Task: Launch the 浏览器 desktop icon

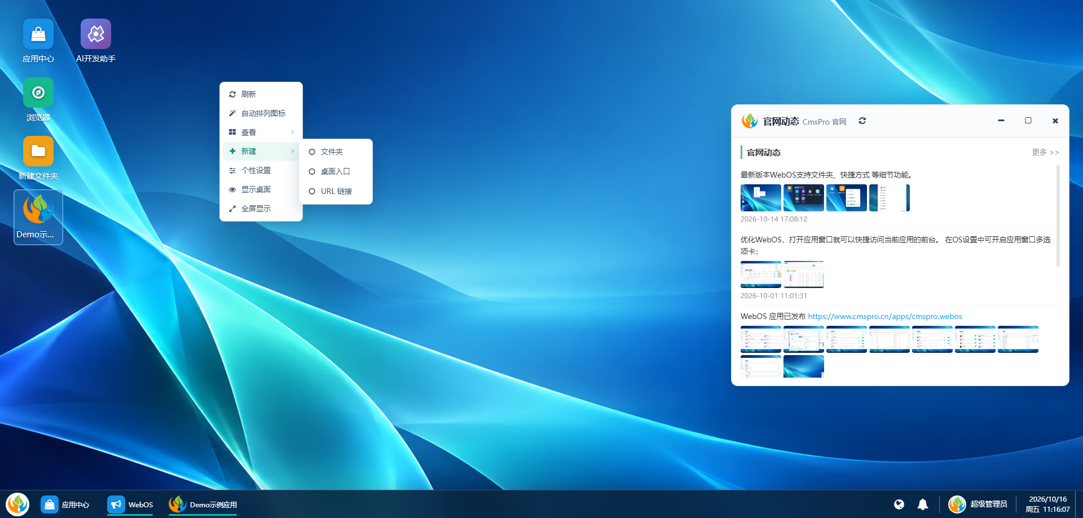Action: [x=38, y=99]
